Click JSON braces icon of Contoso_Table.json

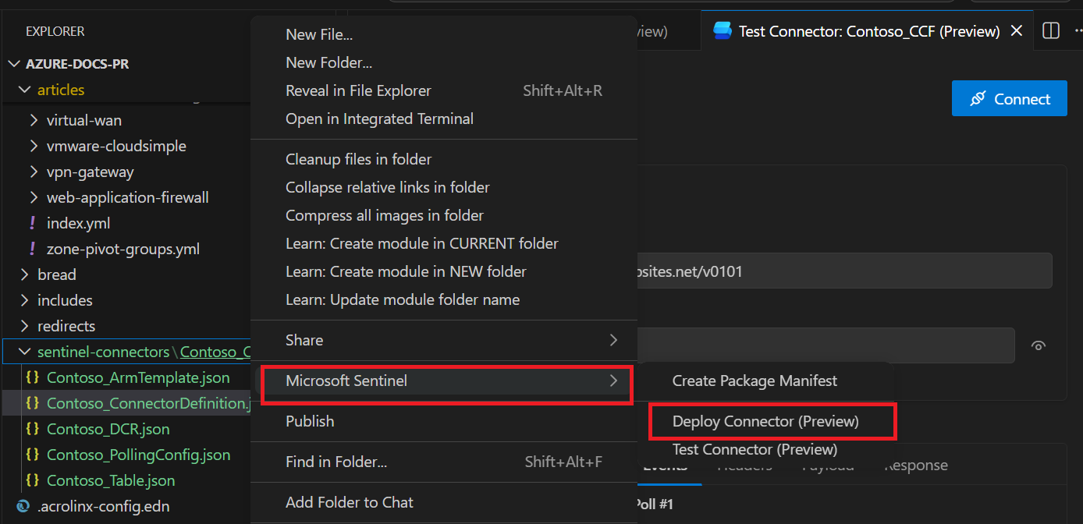32,480
